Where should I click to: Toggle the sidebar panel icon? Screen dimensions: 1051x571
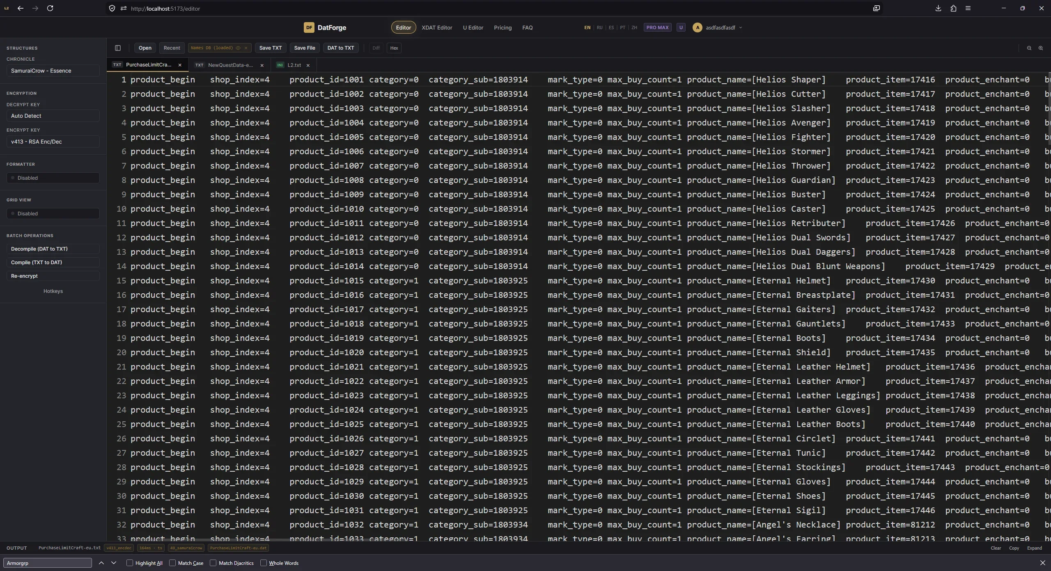click(118, 48)
